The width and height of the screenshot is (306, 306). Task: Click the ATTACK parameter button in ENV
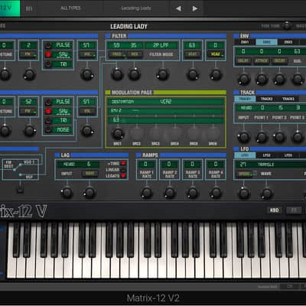(x=262, y=60)
